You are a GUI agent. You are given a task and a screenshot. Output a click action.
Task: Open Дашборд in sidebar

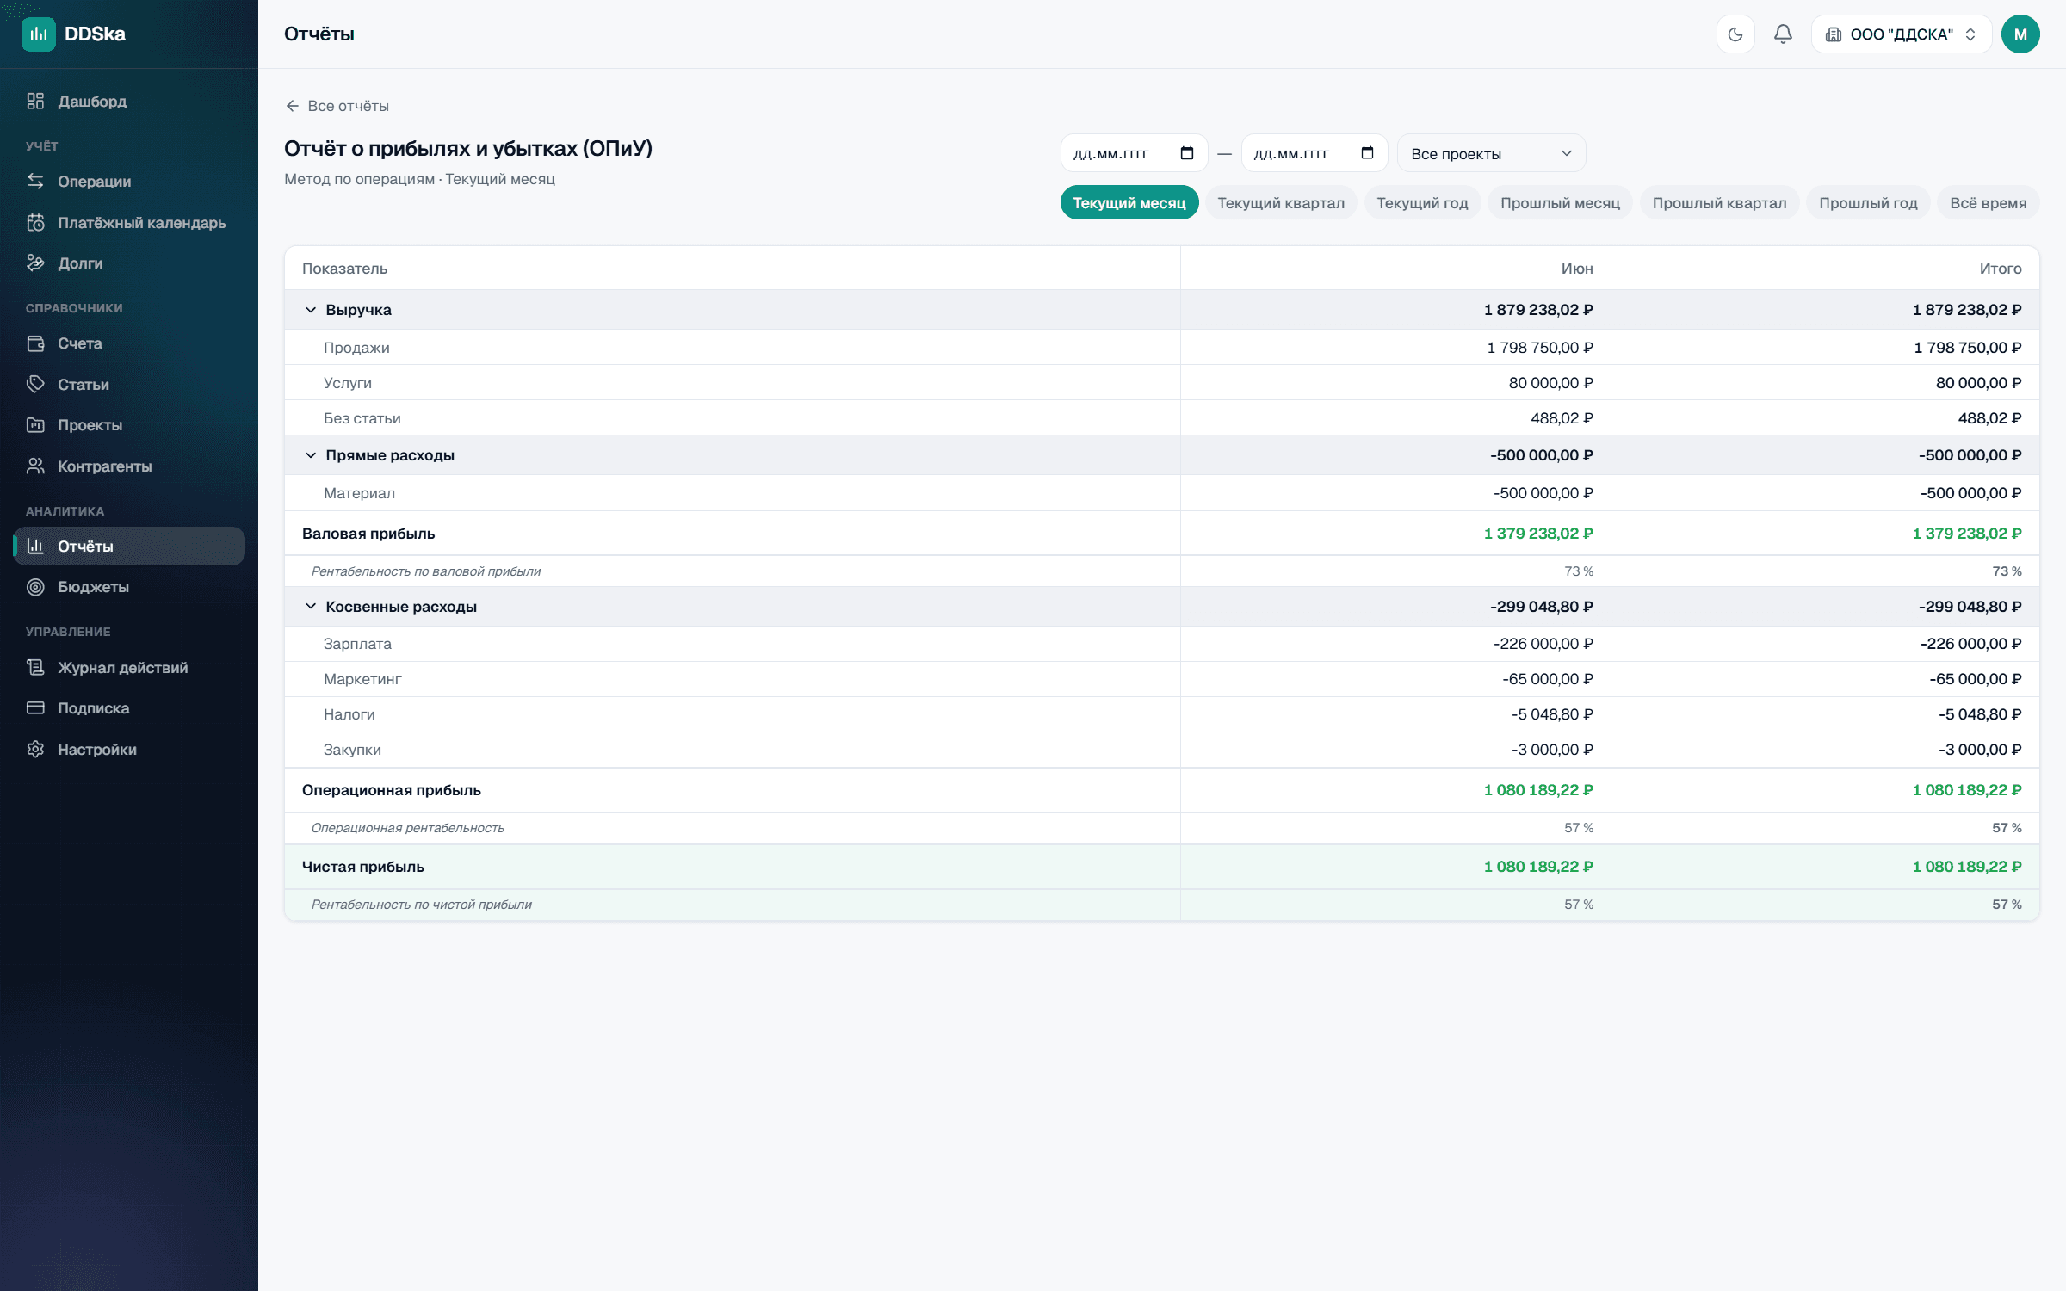(x=129, y=102)
